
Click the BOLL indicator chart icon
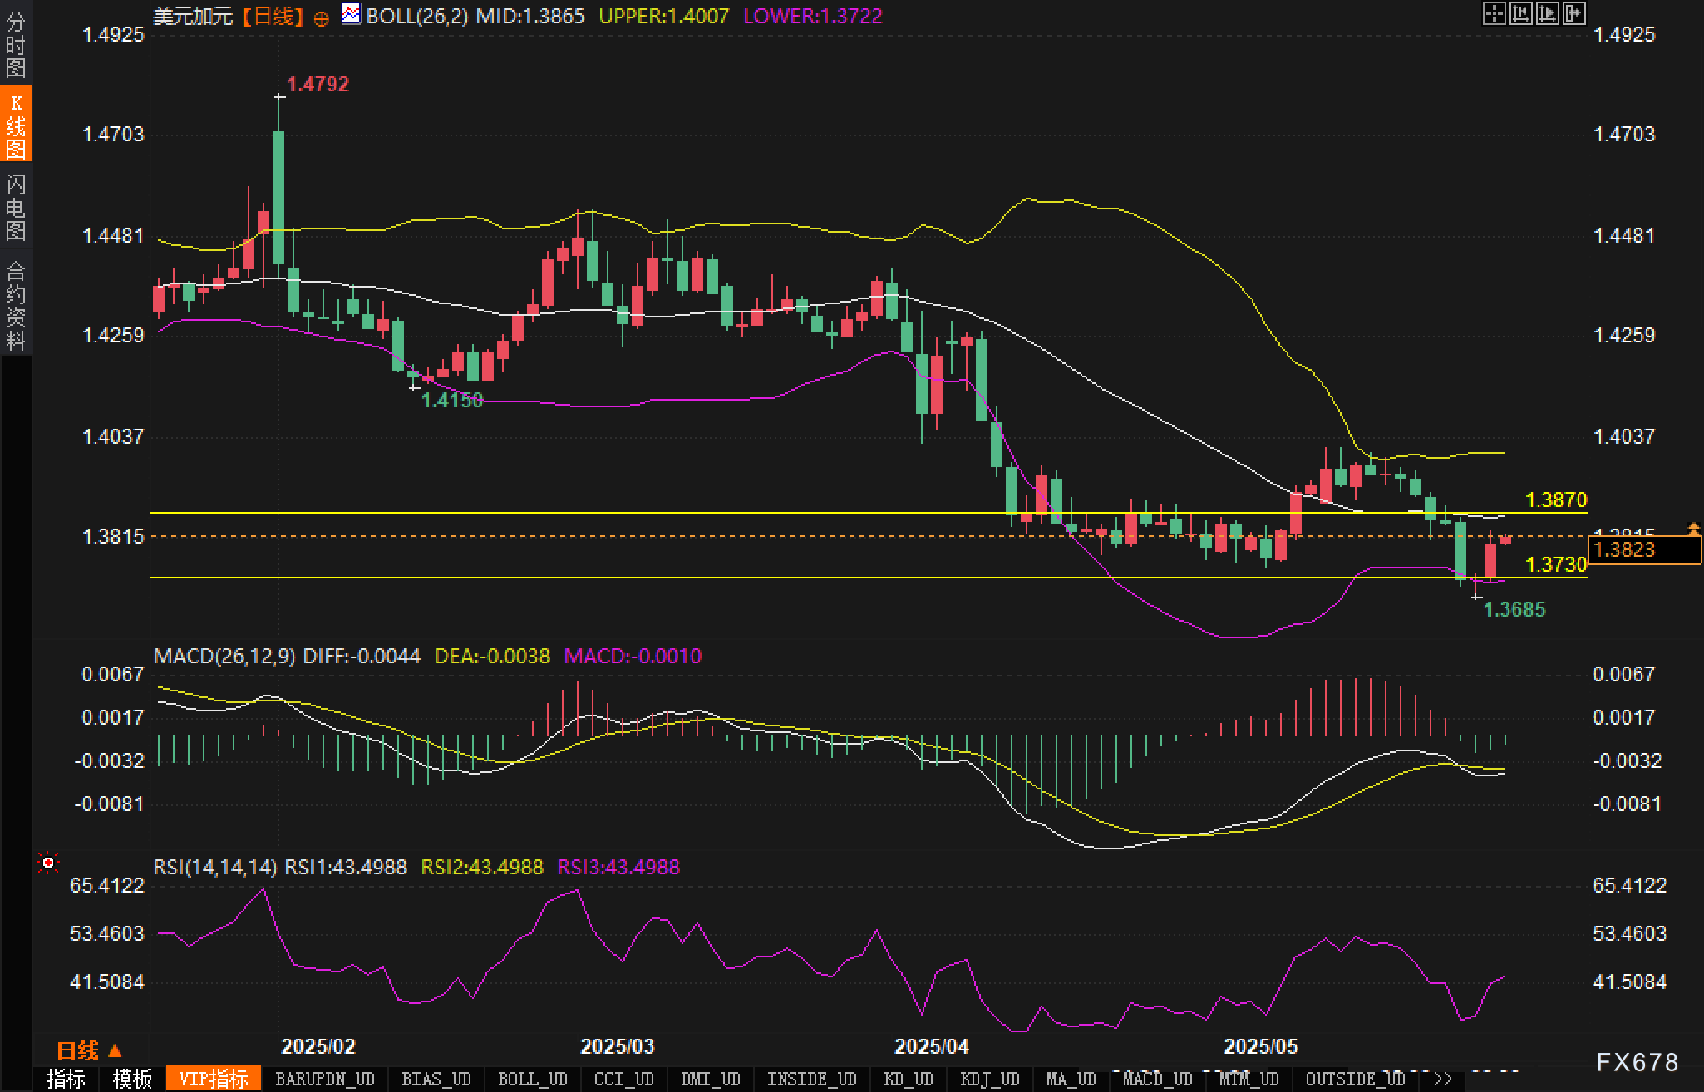tap(352, 14)
